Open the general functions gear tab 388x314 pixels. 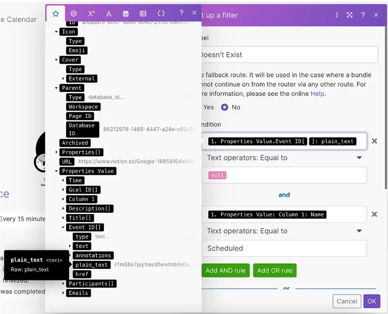(73, 14)
